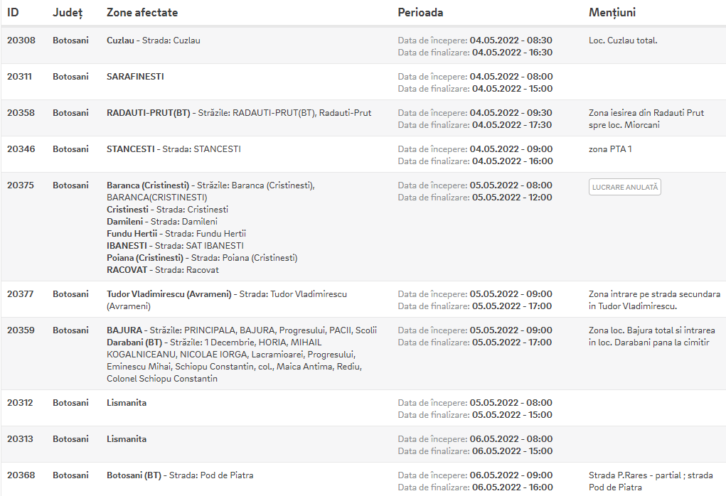Click the ID column header
This screenshot has width=726, height=496.
point(13,13)
